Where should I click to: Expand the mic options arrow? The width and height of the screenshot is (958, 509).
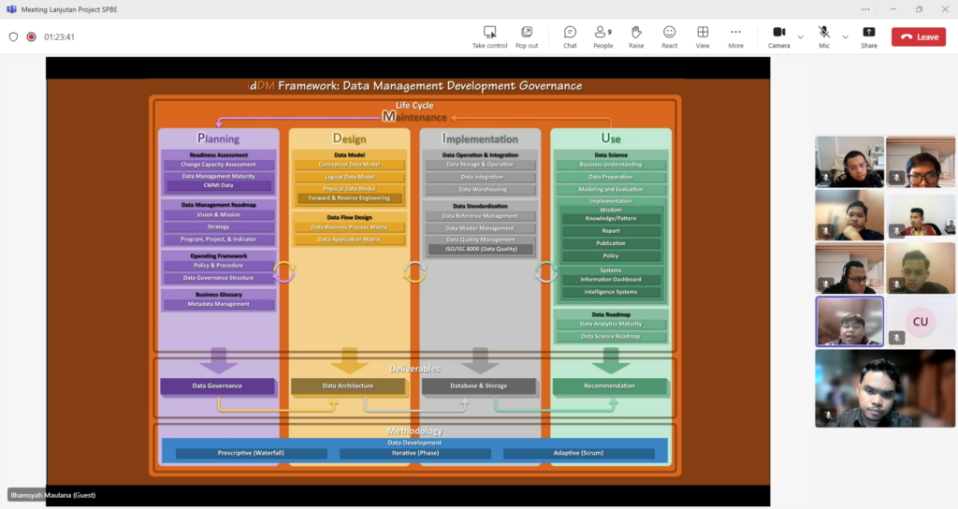[x=845, y=37]
